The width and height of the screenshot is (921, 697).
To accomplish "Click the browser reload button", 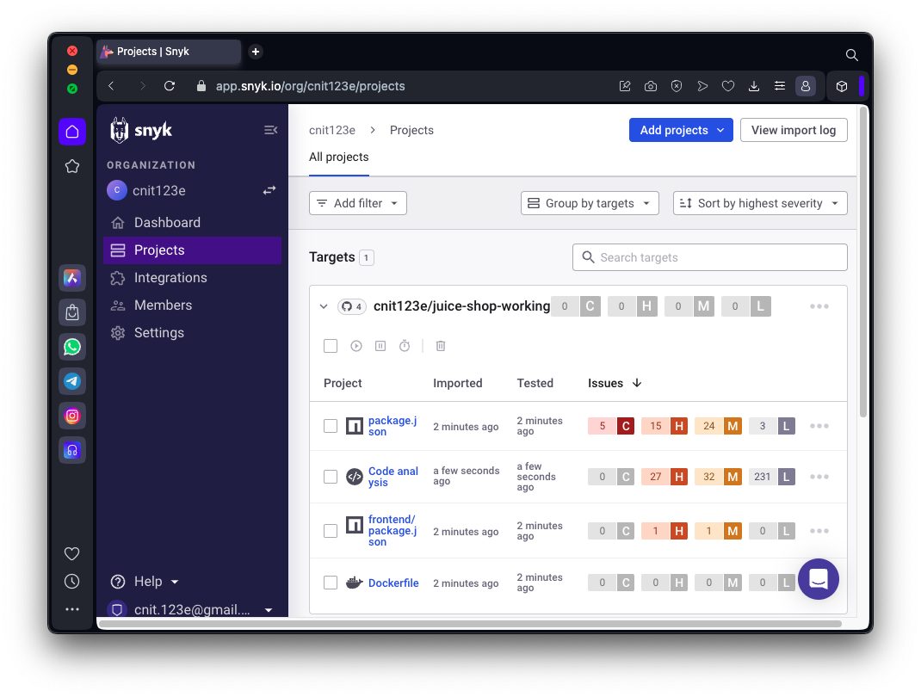I will tap(170, 86).
